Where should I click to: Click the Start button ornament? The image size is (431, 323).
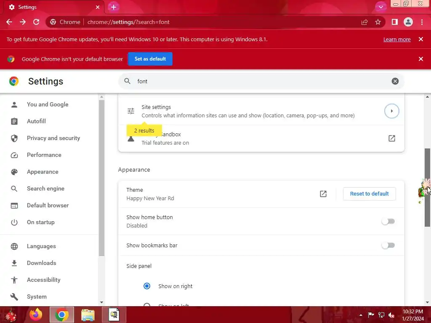[11, 315]
